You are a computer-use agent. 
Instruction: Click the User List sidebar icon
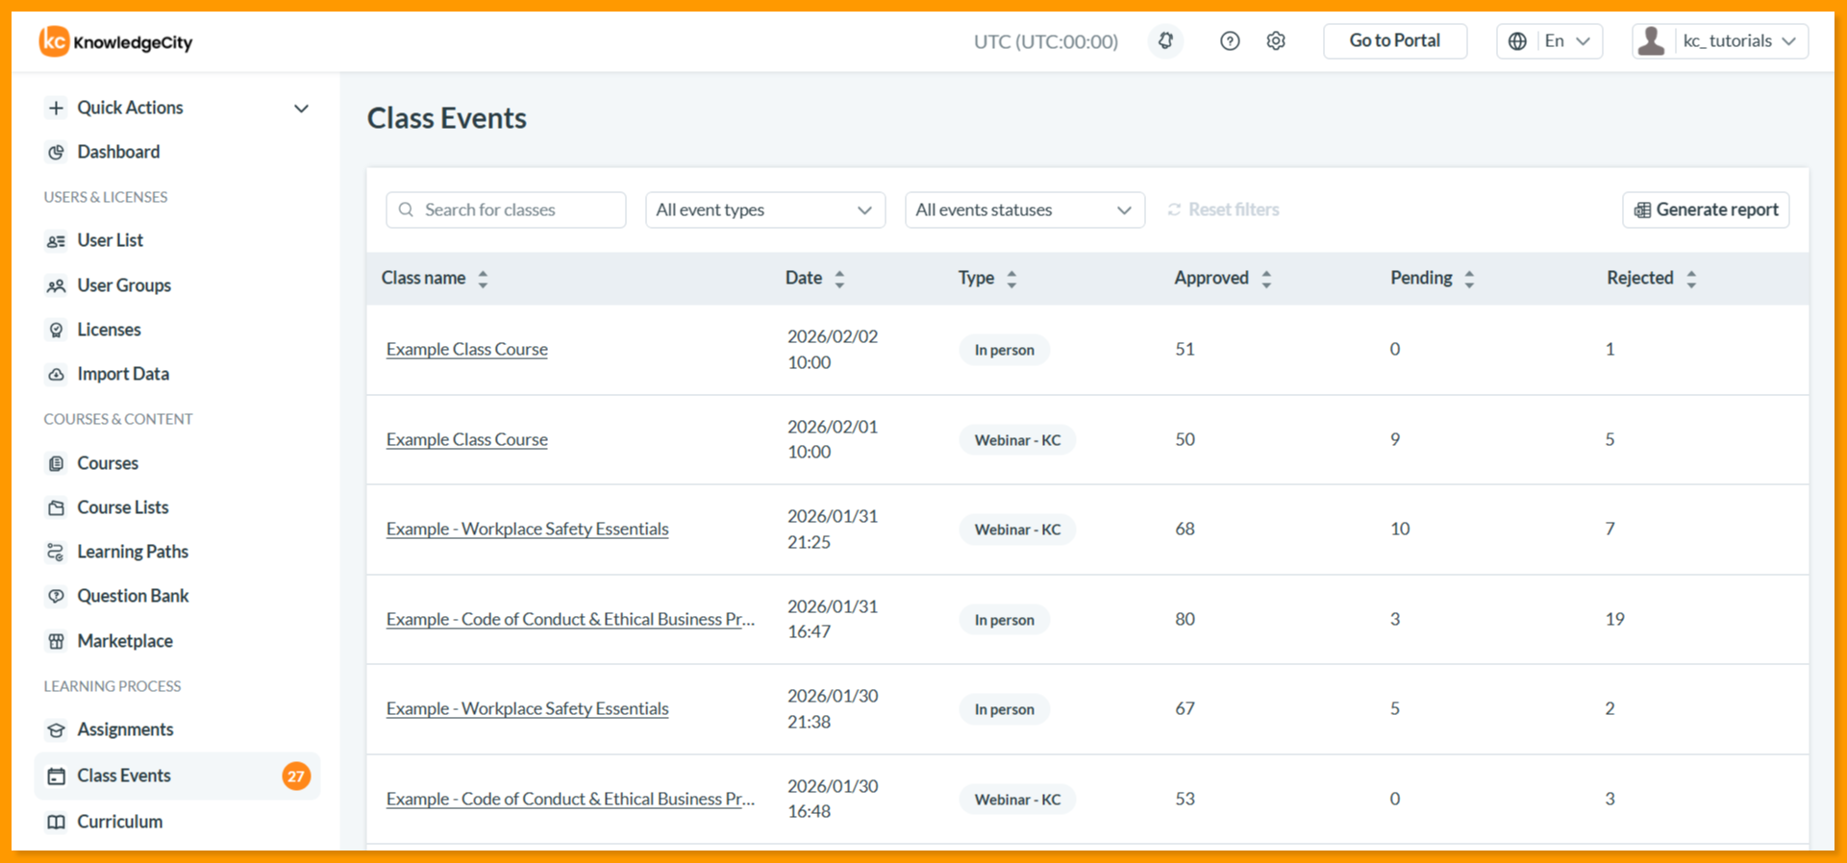(57, 240)
